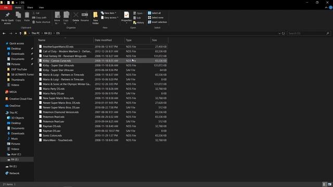
Task: Click the Edit ribbon command
Action: [137, 18]
